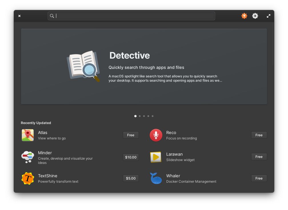This screenshot has width=288, height=210.
Task: Click the Whaler whale icon
Action: tap(156, 178)
